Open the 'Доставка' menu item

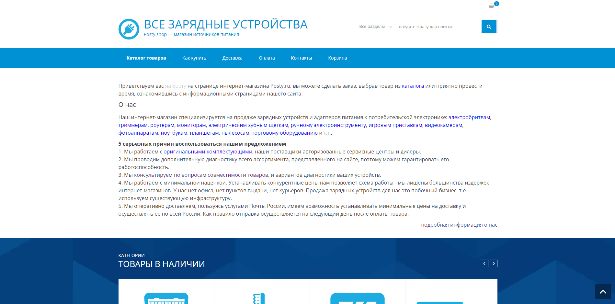[x=232, y=58]
